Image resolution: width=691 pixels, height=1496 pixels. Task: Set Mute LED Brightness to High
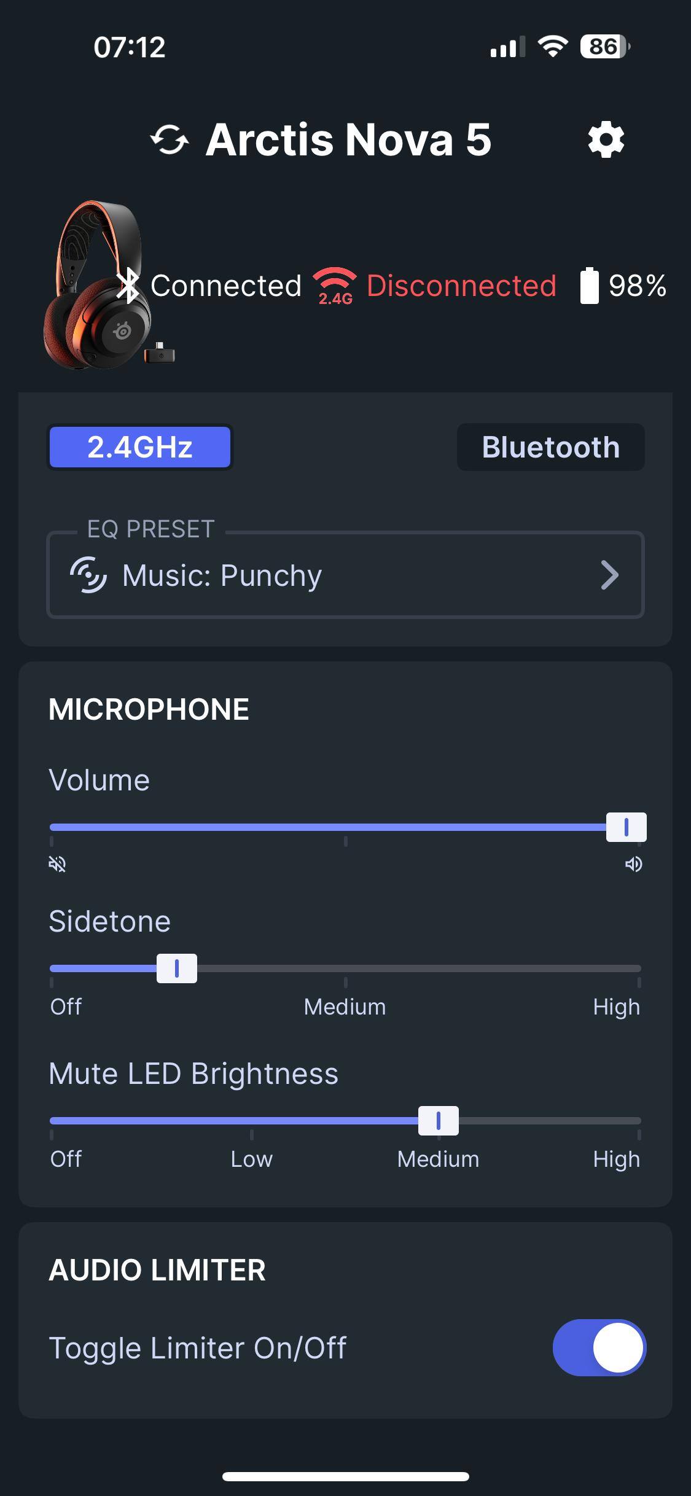point(639,1121)
